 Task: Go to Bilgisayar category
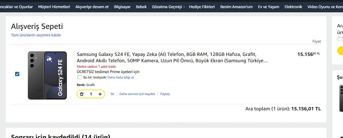click(122, 7)
